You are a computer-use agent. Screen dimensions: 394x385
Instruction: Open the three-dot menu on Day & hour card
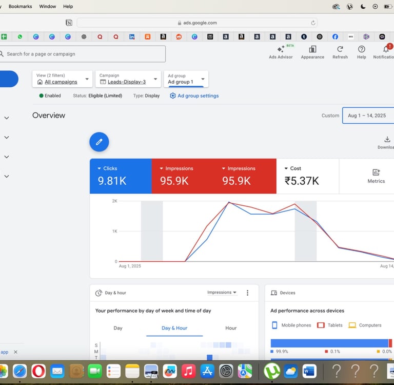(x=247, y=293)
